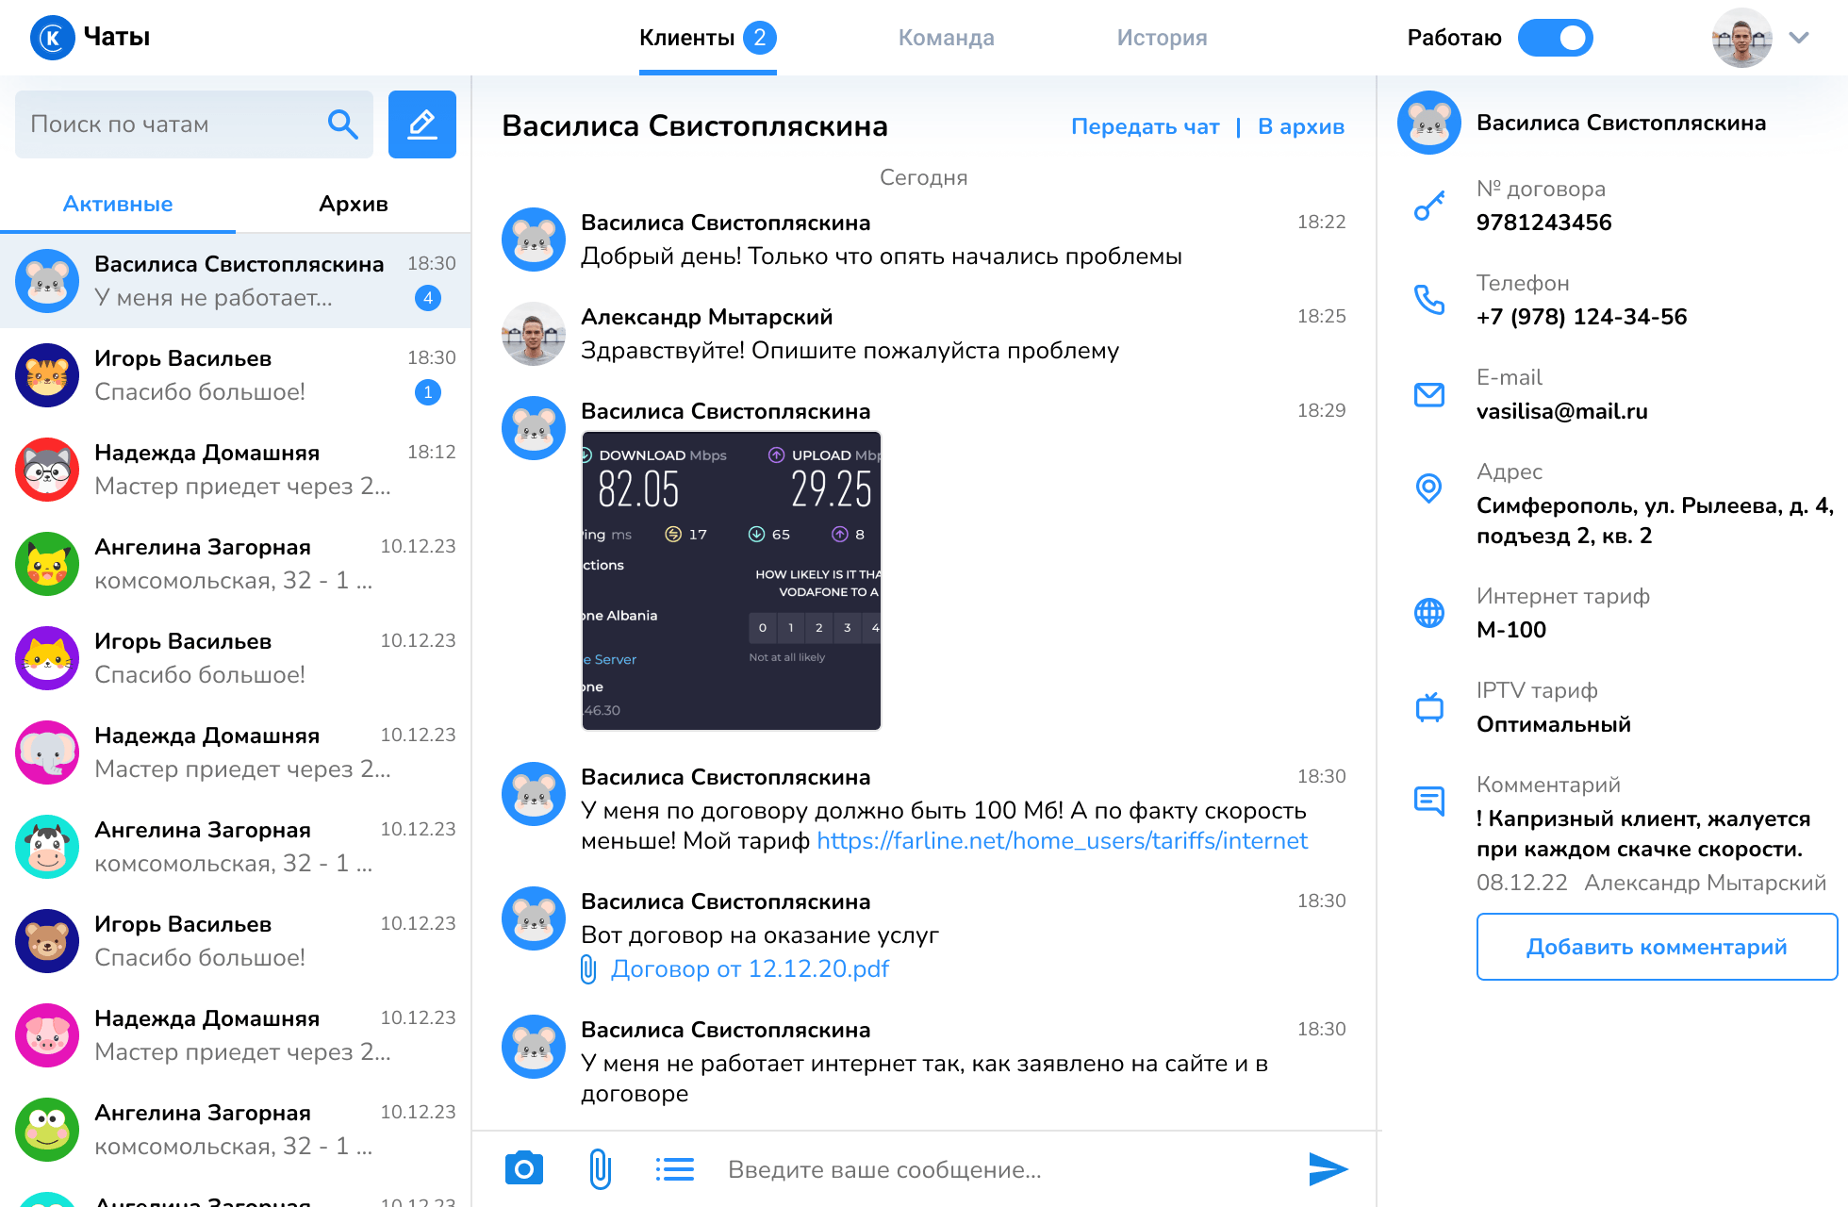Open the История tab

click(x=1162, y=38)
